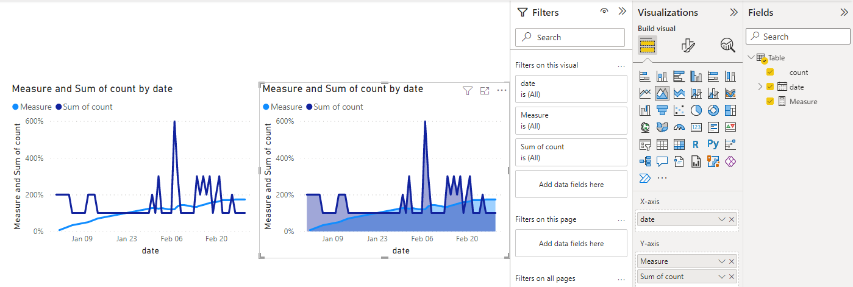Click the Filters pane search box

[x=570, y=37]
